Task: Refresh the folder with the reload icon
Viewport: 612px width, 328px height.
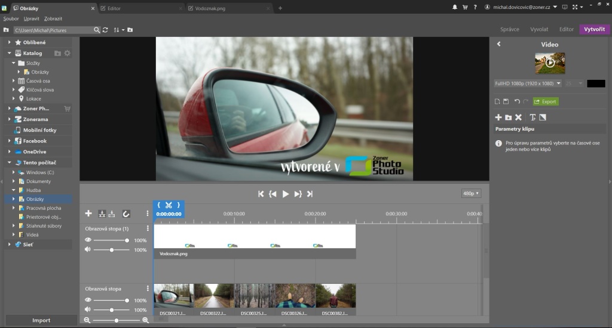Action: point(105,30)
